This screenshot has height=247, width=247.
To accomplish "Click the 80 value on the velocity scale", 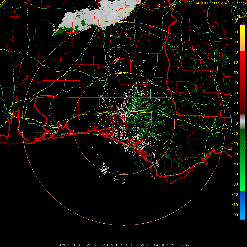I will [x=236, y=42].
